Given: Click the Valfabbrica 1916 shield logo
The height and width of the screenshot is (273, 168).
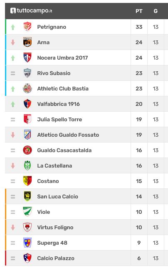Looking at the screenshot, I should pyautogui.click(x=27, y=104).
